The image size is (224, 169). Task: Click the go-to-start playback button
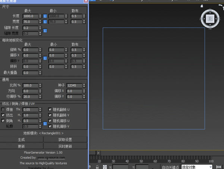(x=218, y=167)
